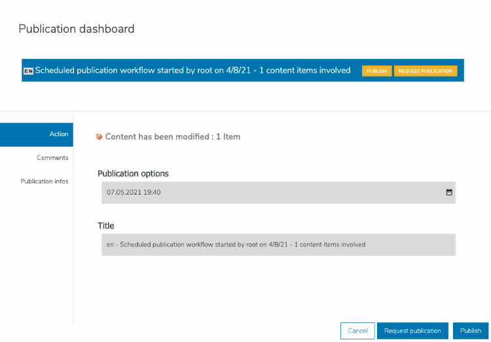The height and width of the screenshot is (342, 491).
Task: Click yellow REQUEST PUBLICATION banner button
Action: coord(426,71)
